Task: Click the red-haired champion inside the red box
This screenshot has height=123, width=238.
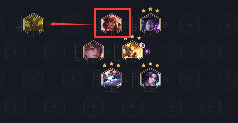Action: coord(112,24)
